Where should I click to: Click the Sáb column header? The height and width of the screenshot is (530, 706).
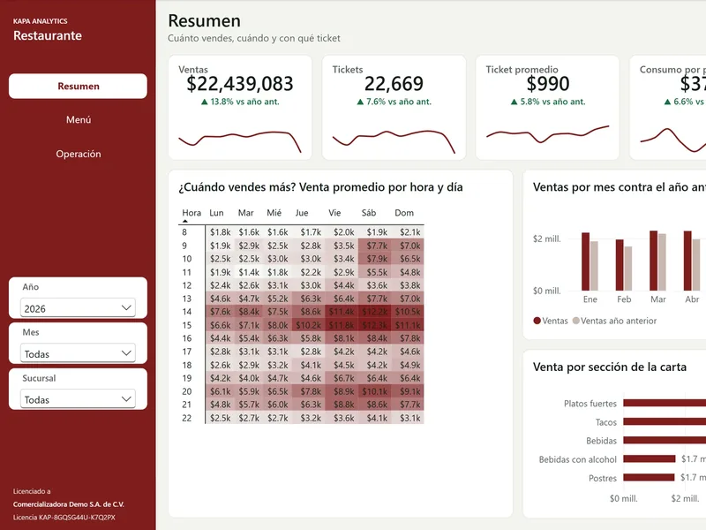(x=369, y=213)
